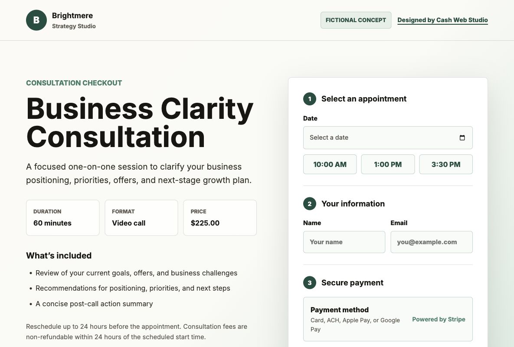Select the 3:30 PM time slot
This screenshot has width=514, height=347.
click(x=446, y=164)
